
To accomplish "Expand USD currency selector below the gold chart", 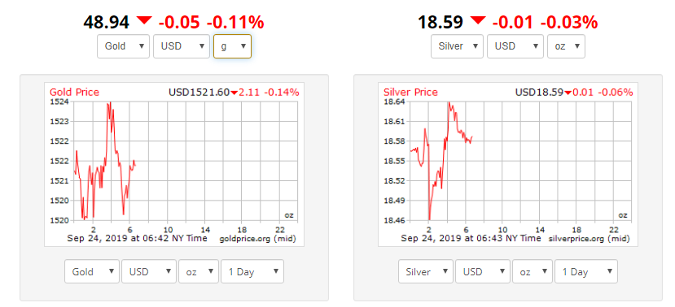I will (149, 271).
